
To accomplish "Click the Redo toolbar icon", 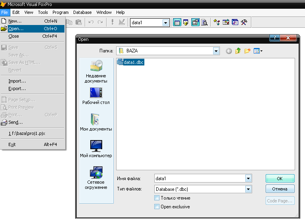I will pyautogui.click(x=100, y=22).
